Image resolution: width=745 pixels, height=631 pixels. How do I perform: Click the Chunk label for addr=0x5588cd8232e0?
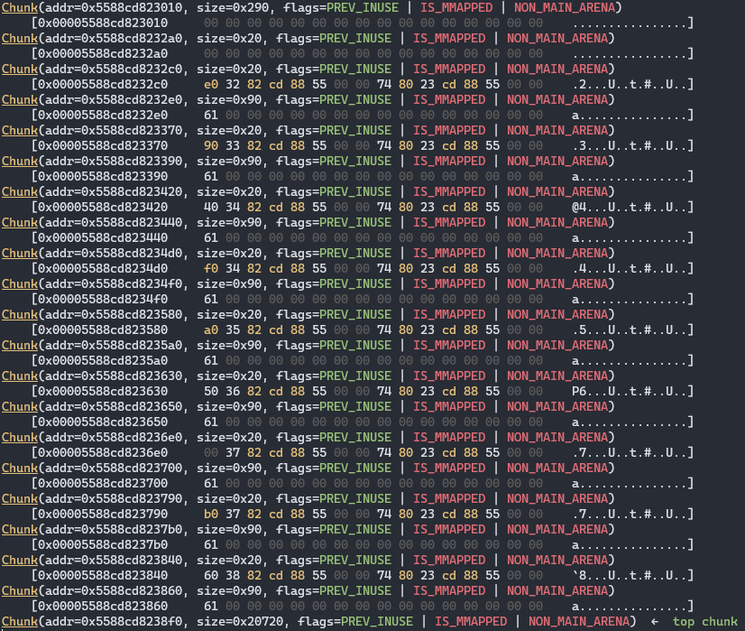(20, 99)
